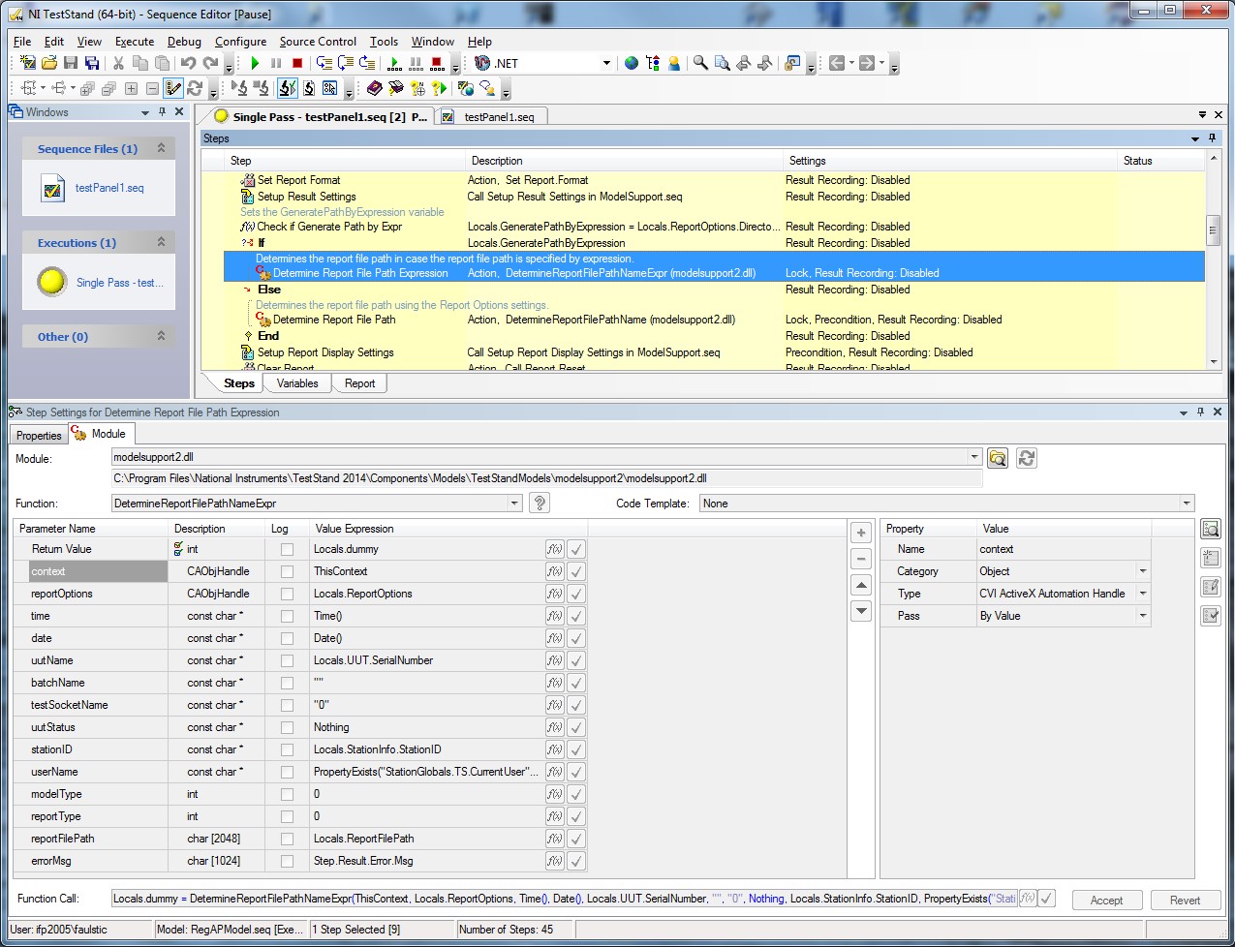Open the Function dropdown list

pos(514,504)
